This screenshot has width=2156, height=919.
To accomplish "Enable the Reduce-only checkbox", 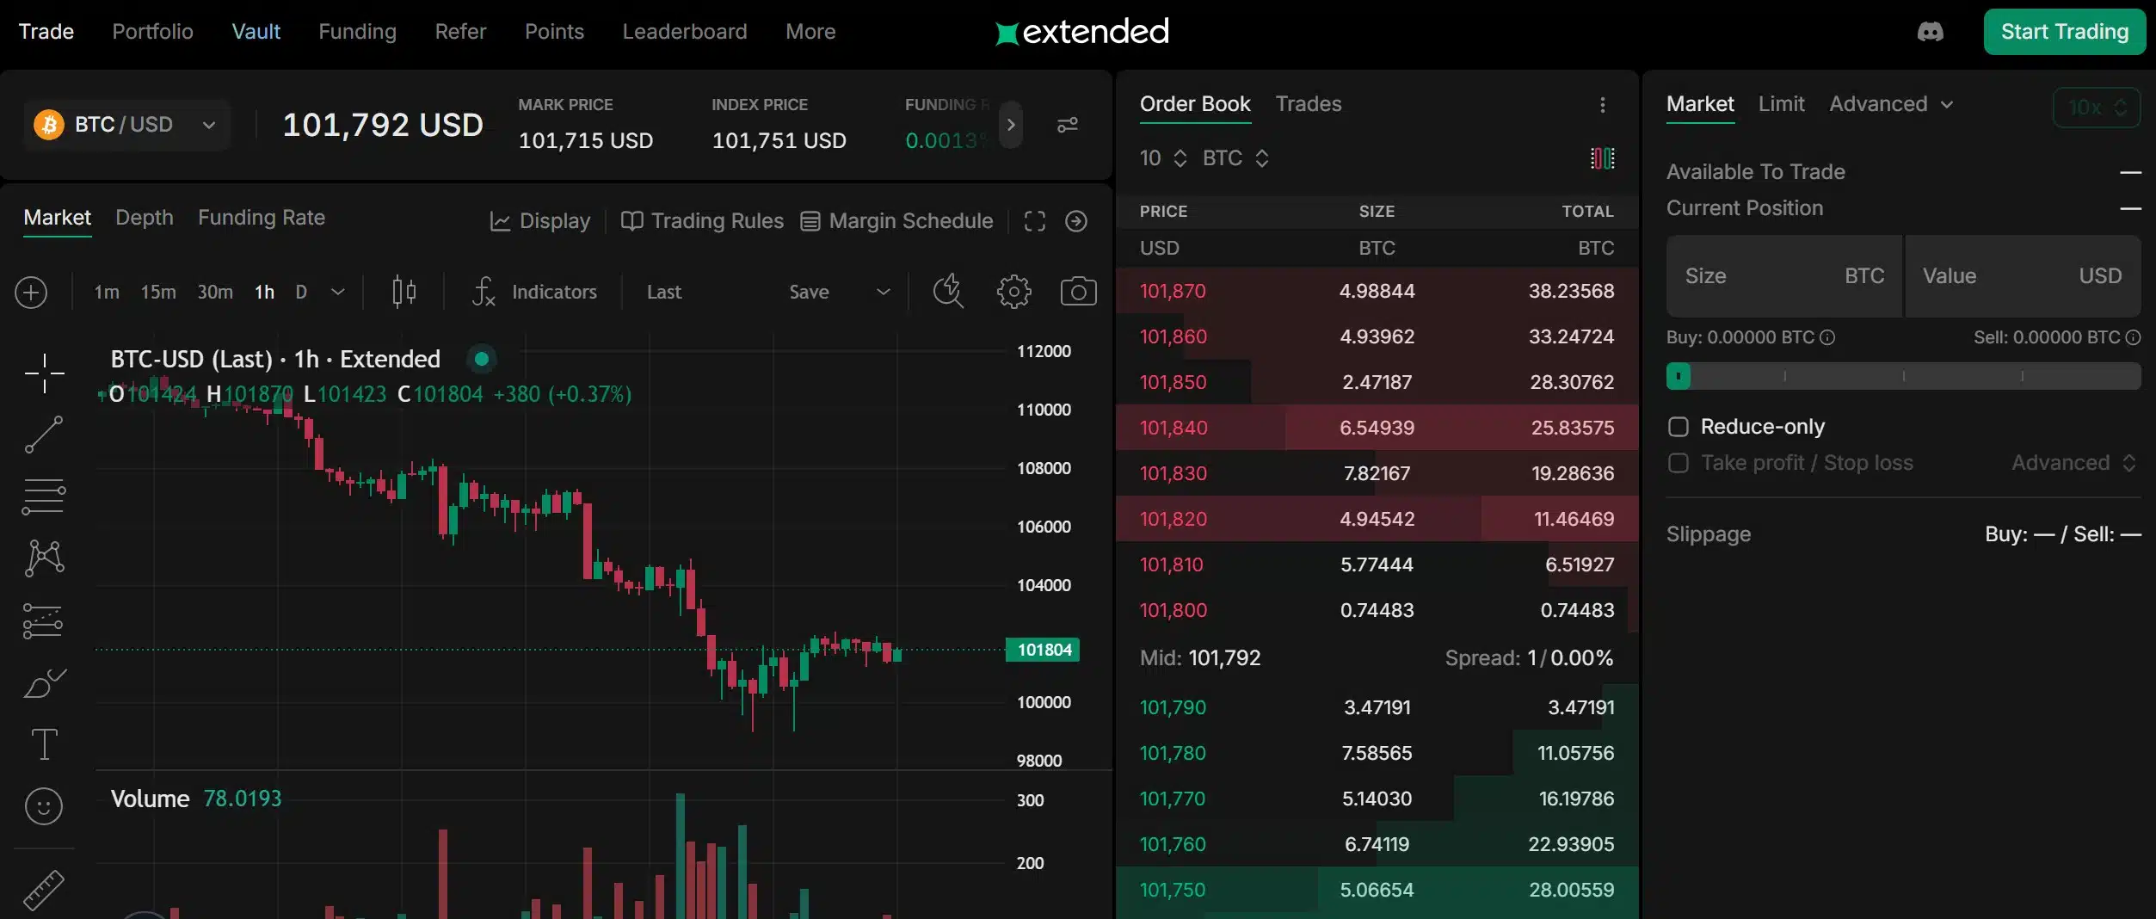I will 1678,426.
